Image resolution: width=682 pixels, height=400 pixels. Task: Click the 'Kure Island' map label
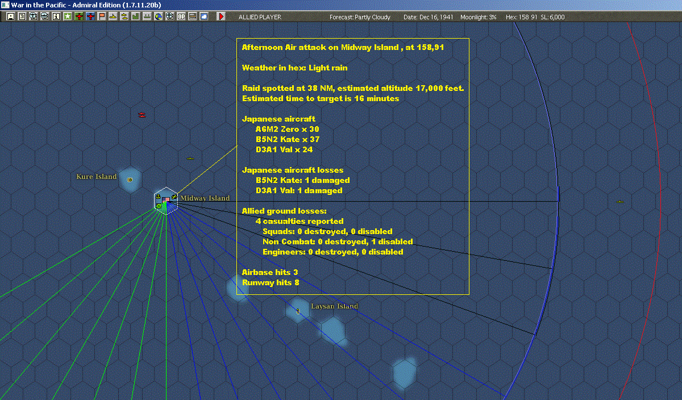click(x=97, y=177)
